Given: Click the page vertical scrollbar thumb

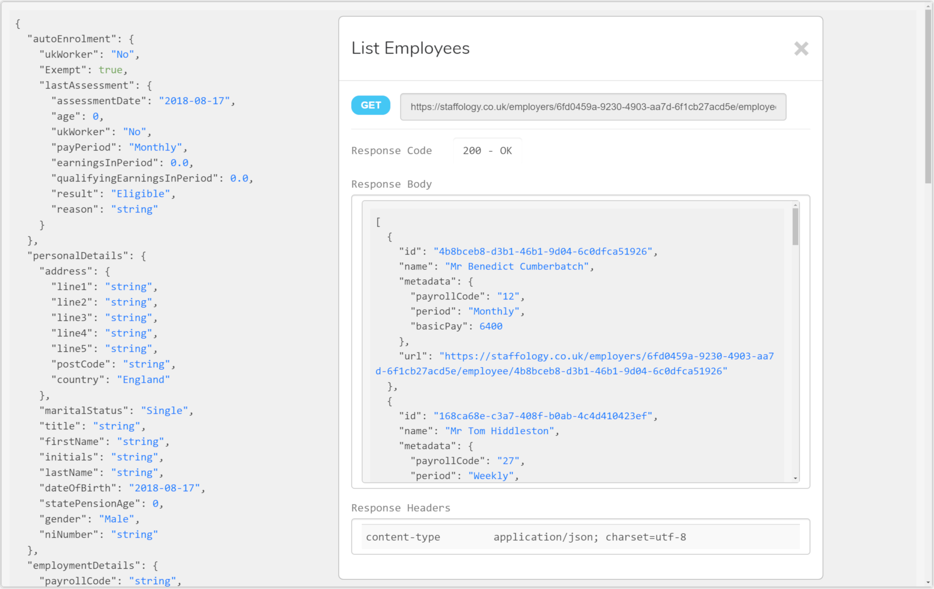Looking at the screenshot, I should point(928,96).
